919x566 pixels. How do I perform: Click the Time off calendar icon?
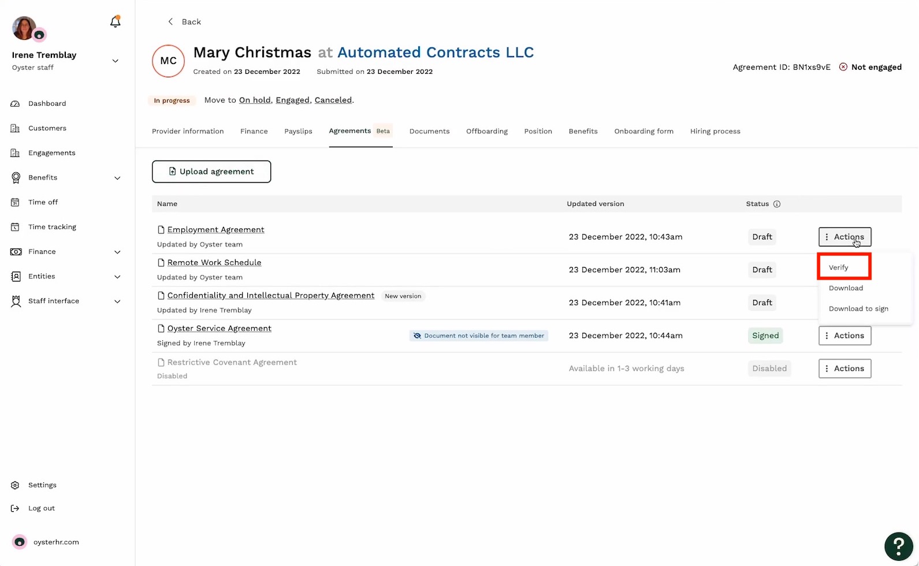pos(16,202)
